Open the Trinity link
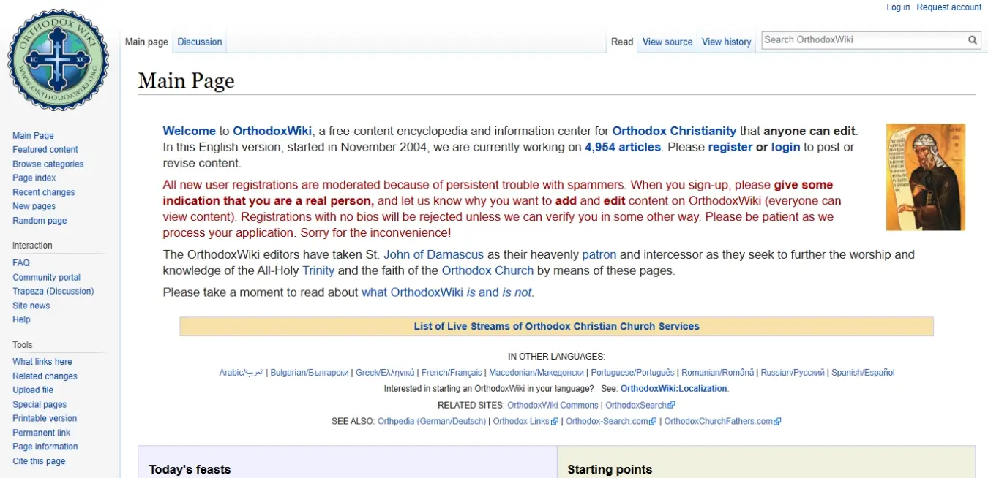 (x=318, y=270)
